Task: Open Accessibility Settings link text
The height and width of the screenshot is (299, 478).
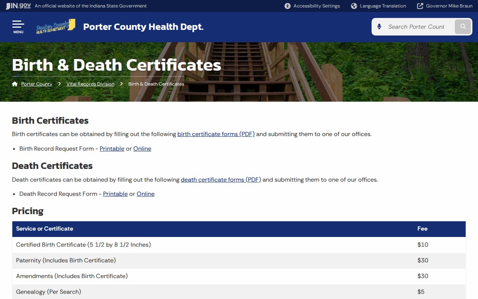Action: click(x=317, y=6)
